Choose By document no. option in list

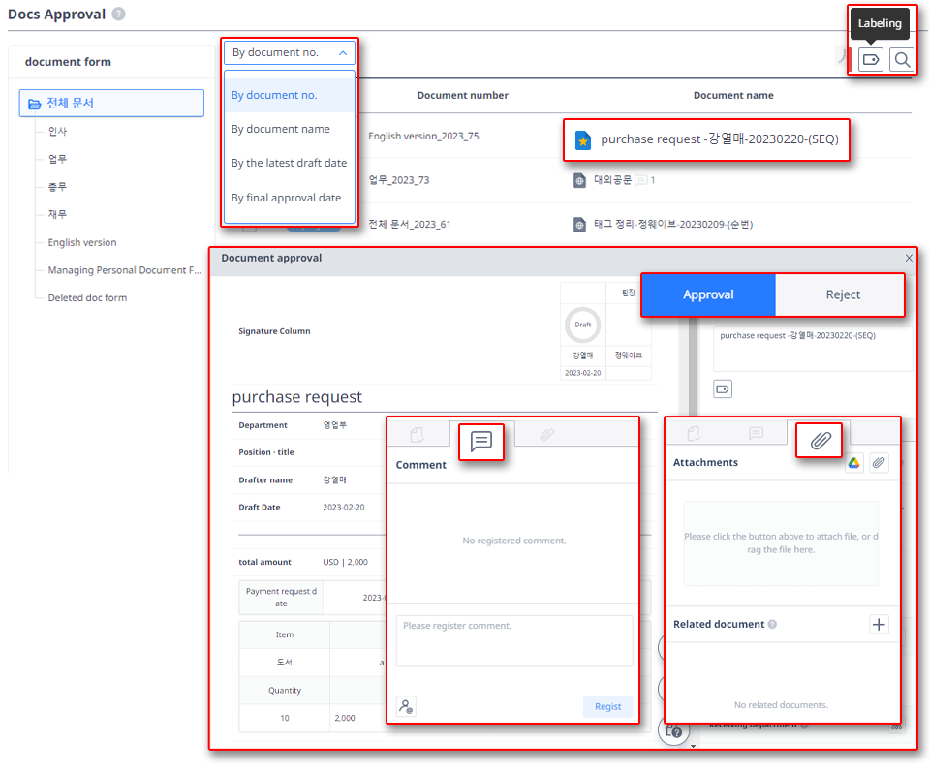click(x=290, y=95)
